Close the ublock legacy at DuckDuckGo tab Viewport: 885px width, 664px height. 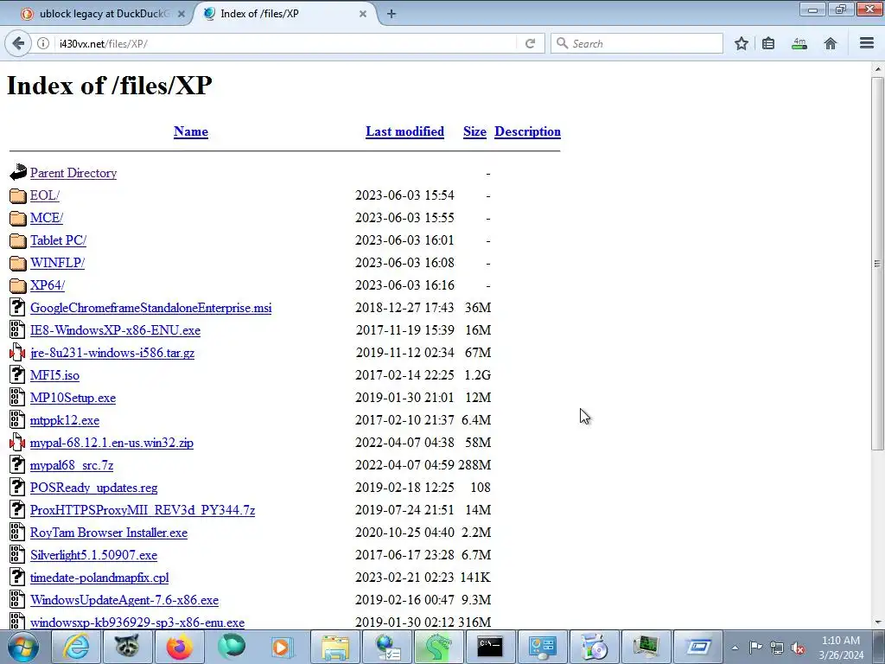coord(181,14)
